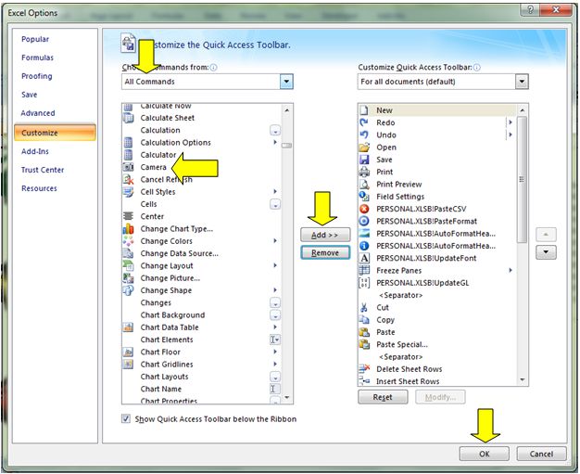Click the Chart Gridlines icon
The height and width of the screenshot is (474, 580).
point(129,364)
